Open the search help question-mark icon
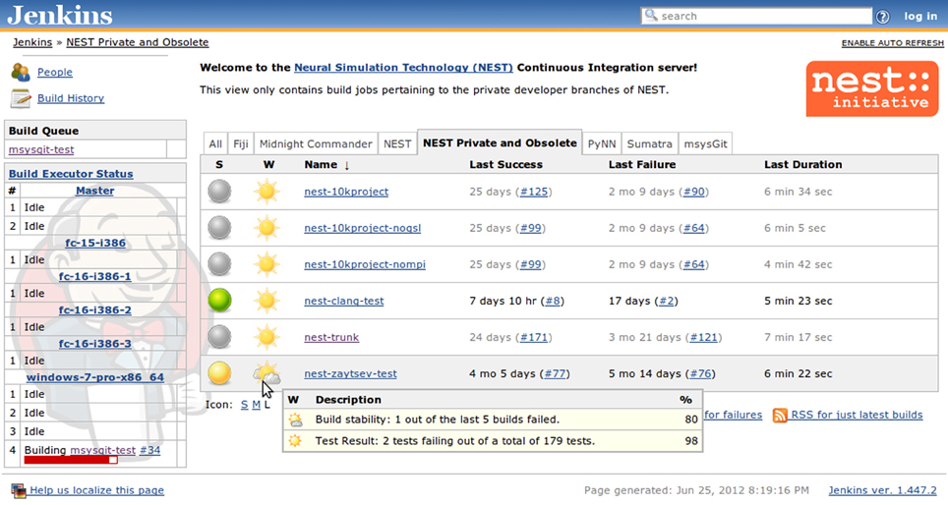948x505 pixels. [883, 17]
